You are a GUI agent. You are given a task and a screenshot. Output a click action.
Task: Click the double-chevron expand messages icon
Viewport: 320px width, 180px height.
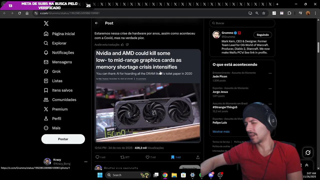point(307,165)
